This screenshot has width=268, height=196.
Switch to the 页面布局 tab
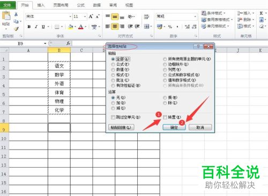click(61, 5)
